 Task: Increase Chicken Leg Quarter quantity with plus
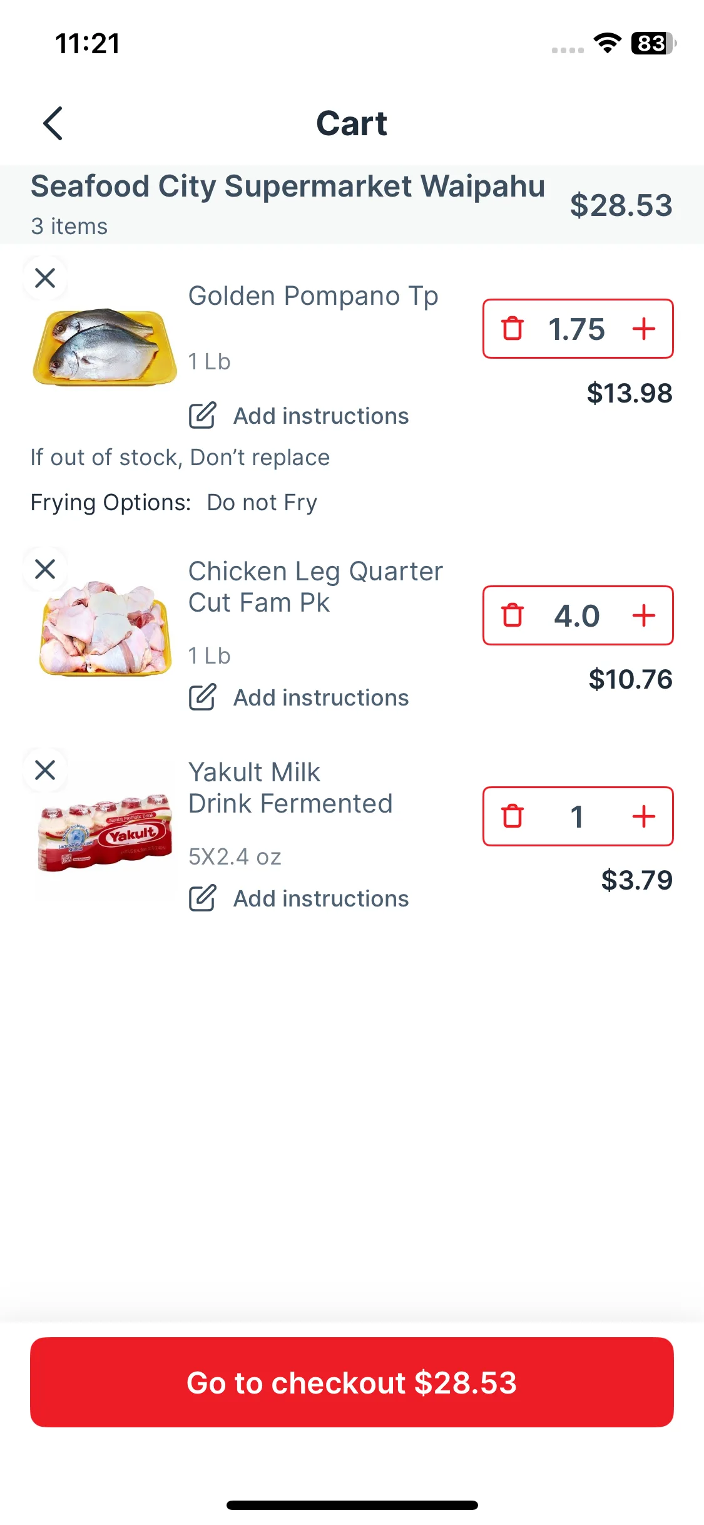pyautogui.click(x=644, y=615)
